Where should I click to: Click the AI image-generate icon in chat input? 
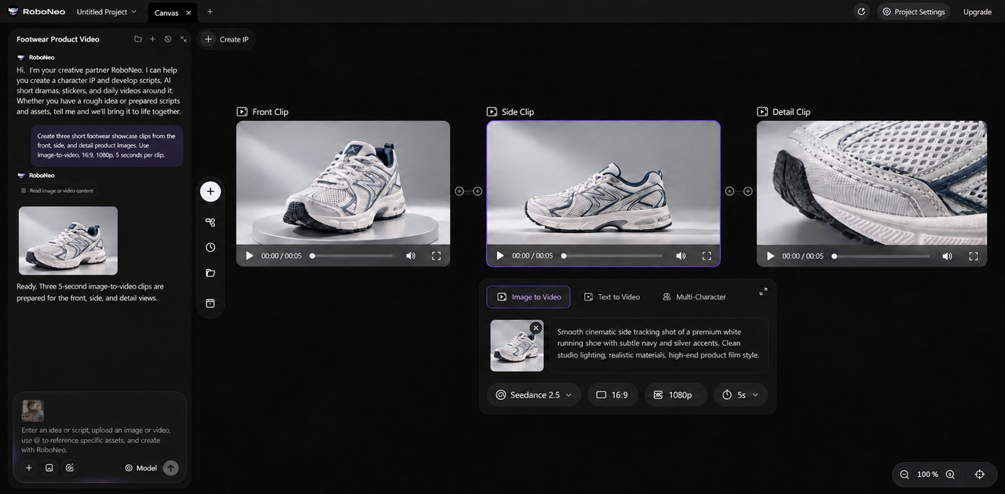click(x=70, y=468)
